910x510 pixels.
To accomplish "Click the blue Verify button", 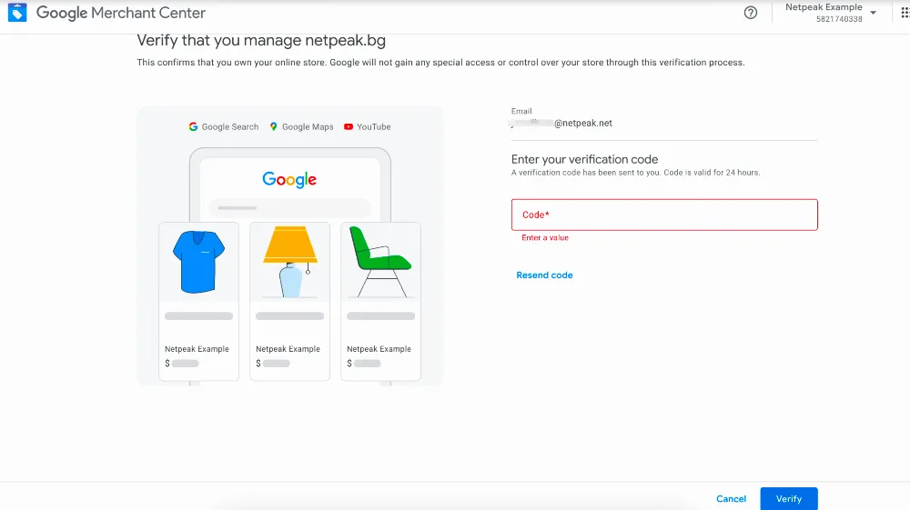I will point(789,498).
